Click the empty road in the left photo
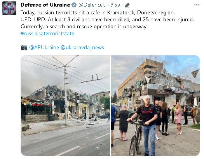Viewport: 204px width, 159px height. [65, 141]
